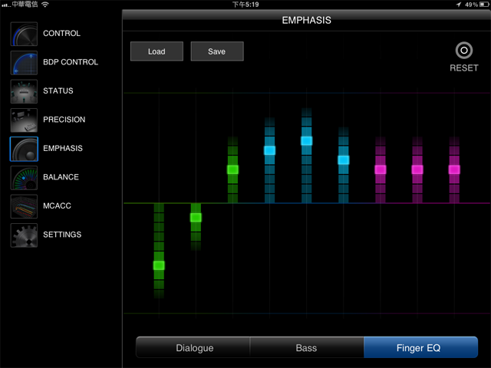The image size is (491, 368).
Task: Go to BDP CONTROL menu label
Action: tap(71, 62)
